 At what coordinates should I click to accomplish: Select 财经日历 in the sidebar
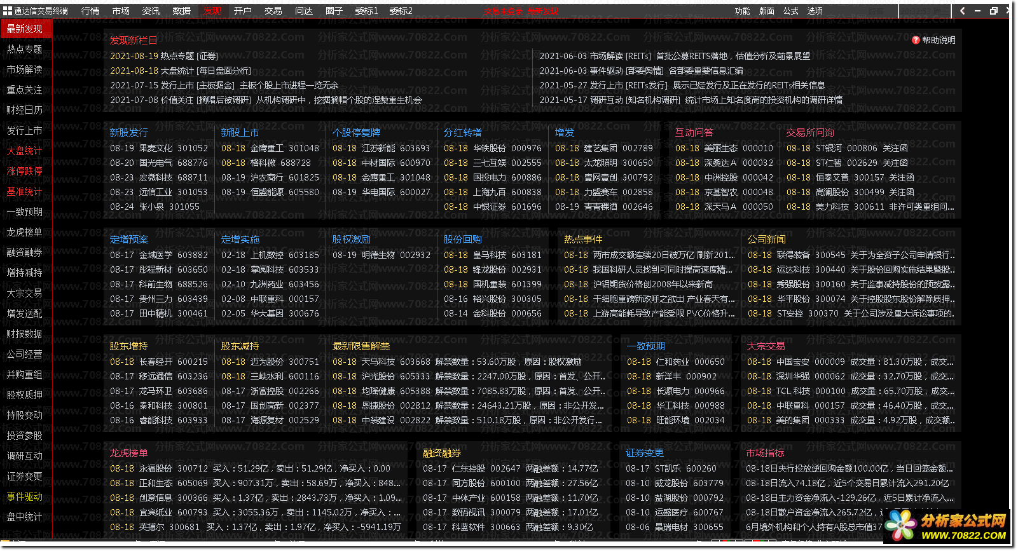coord(25,110)
